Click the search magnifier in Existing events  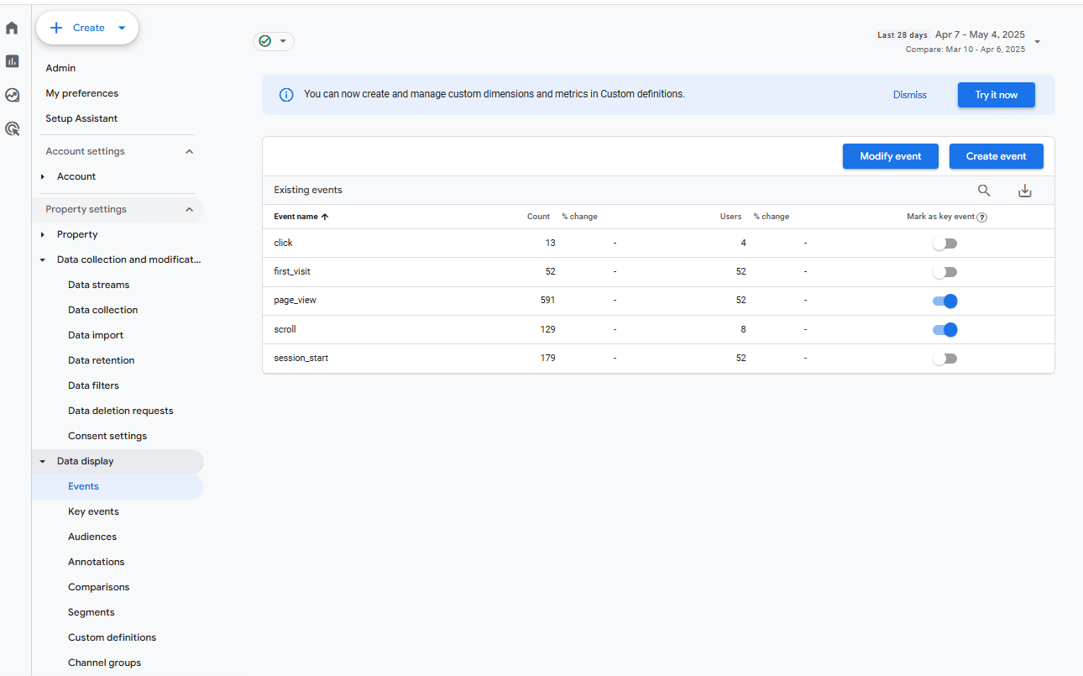tap(984, 191)
